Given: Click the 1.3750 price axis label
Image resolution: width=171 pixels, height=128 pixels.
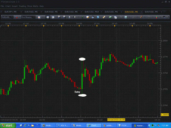Looking at the screenshot, I should tap(164, 73).
